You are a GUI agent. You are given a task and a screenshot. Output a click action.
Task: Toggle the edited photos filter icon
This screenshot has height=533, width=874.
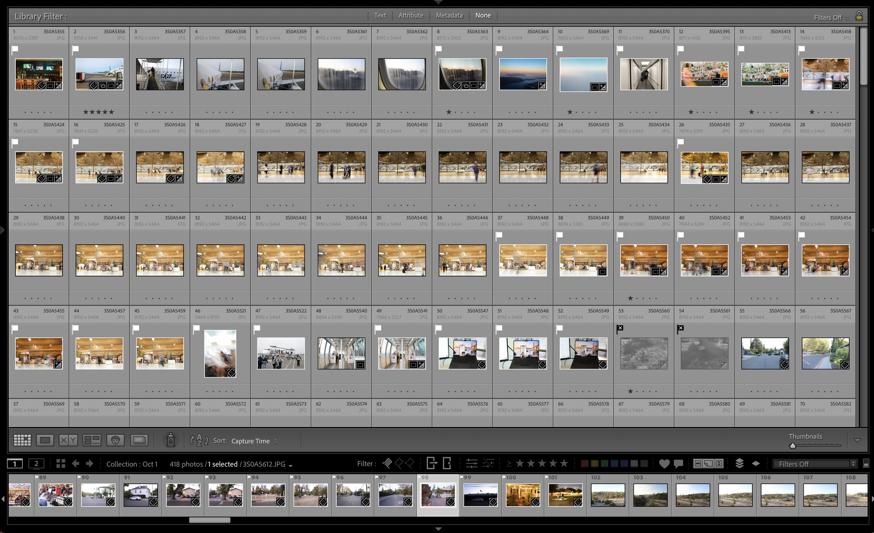click(x=471, y=463)
